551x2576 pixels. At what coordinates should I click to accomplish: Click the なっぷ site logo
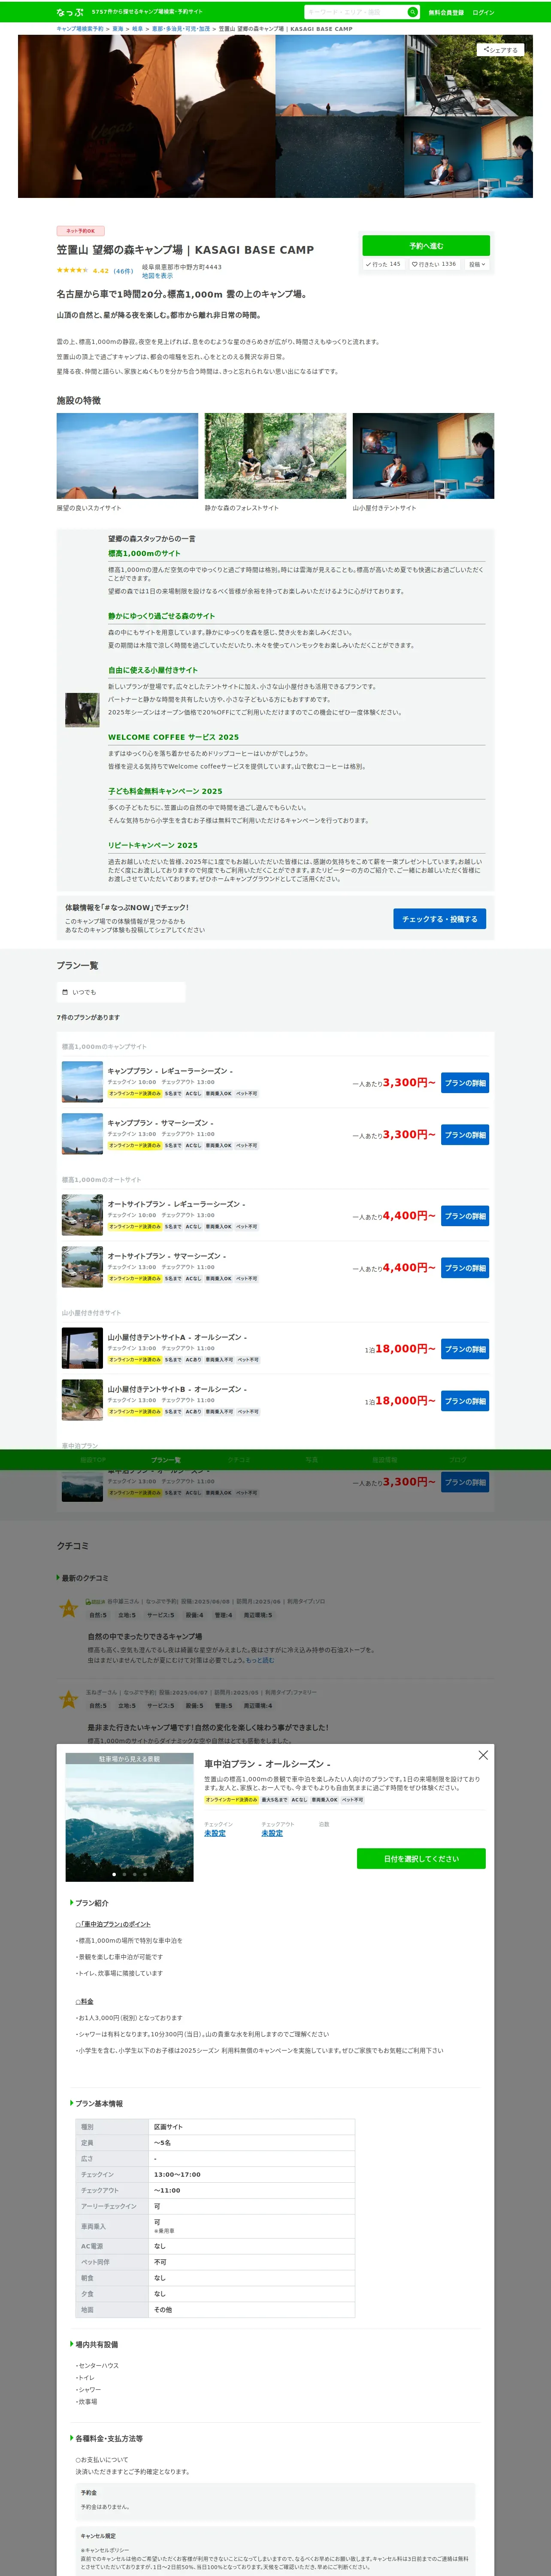click(70, 12)
